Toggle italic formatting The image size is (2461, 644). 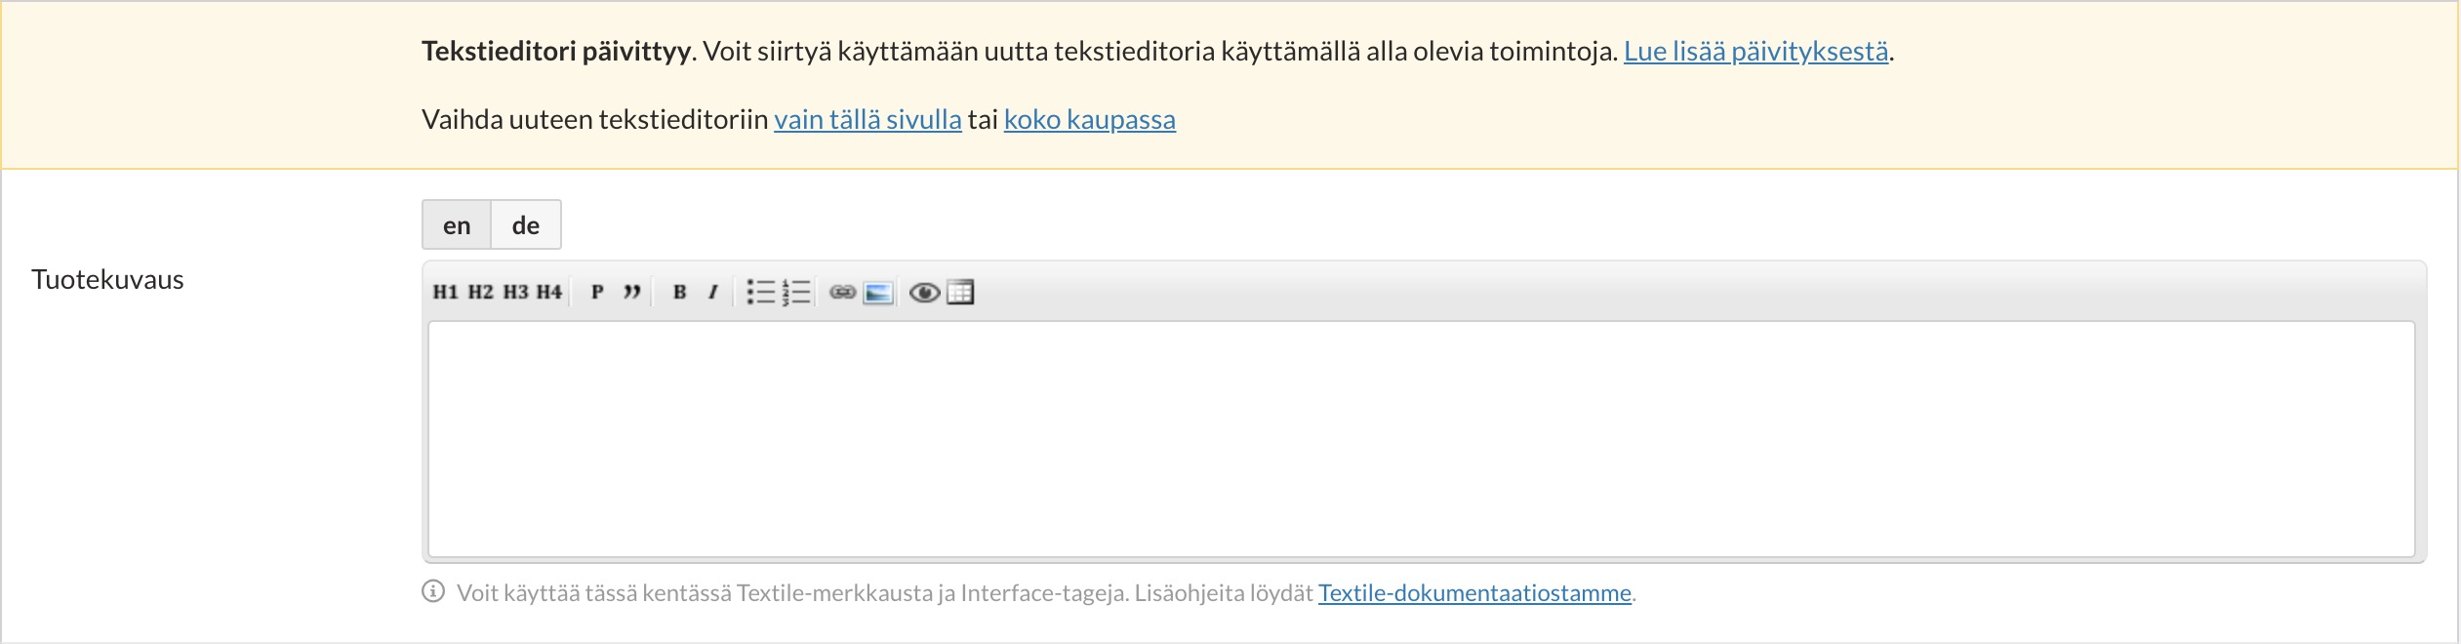(x=713, y=292)
